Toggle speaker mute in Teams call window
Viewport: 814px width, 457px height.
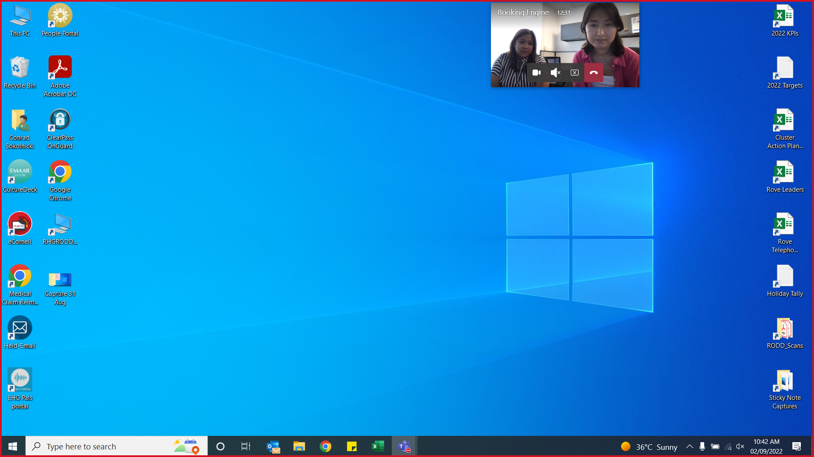point(555,73)
